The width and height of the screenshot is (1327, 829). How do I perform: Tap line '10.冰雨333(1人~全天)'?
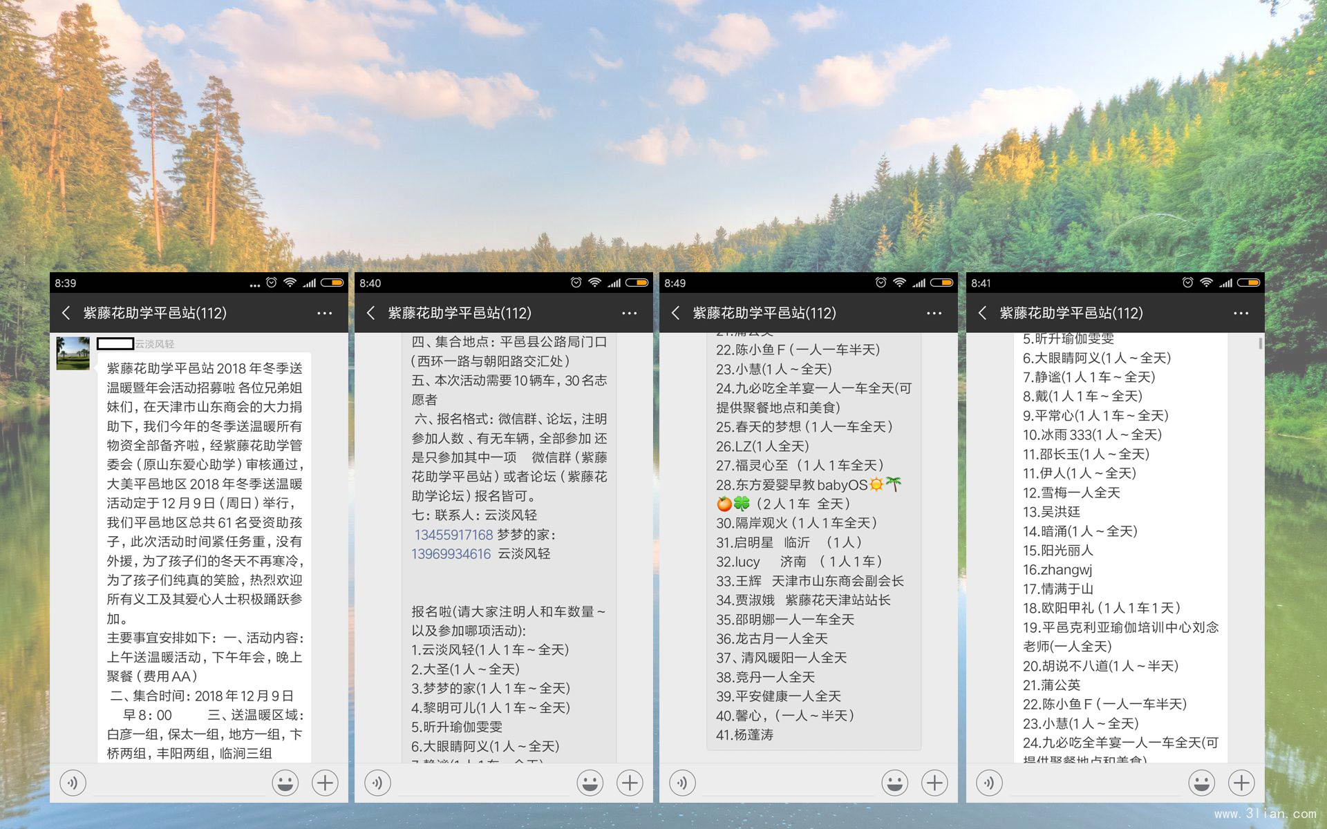click(1093, 435)
